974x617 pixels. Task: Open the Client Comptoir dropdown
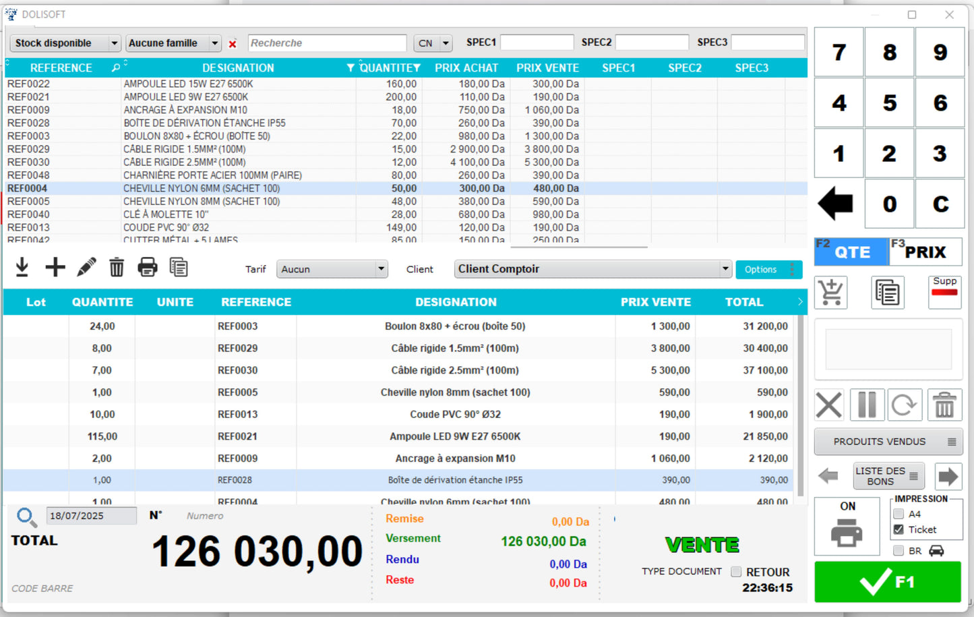[x=592, y=268]
